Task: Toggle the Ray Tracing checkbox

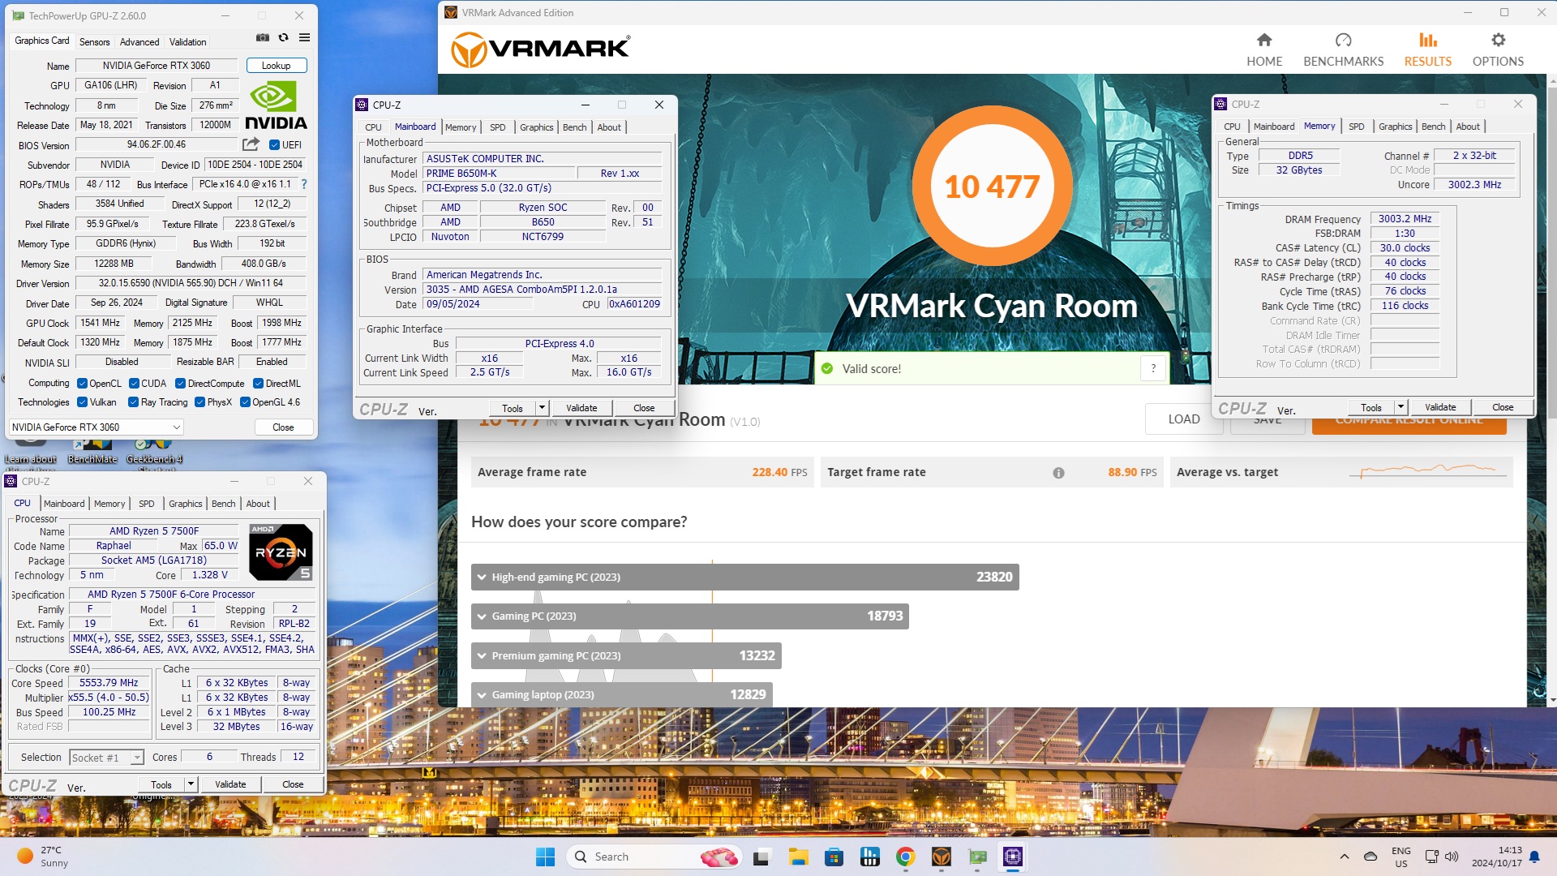Action: pos(133,402)
